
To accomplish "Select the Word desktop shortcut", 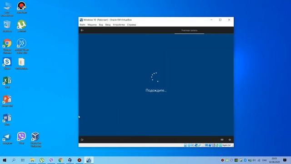I will tap(7, 119).
